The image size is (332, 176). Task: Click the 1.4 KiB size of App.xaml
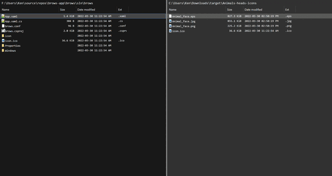(x=69, y=16)
